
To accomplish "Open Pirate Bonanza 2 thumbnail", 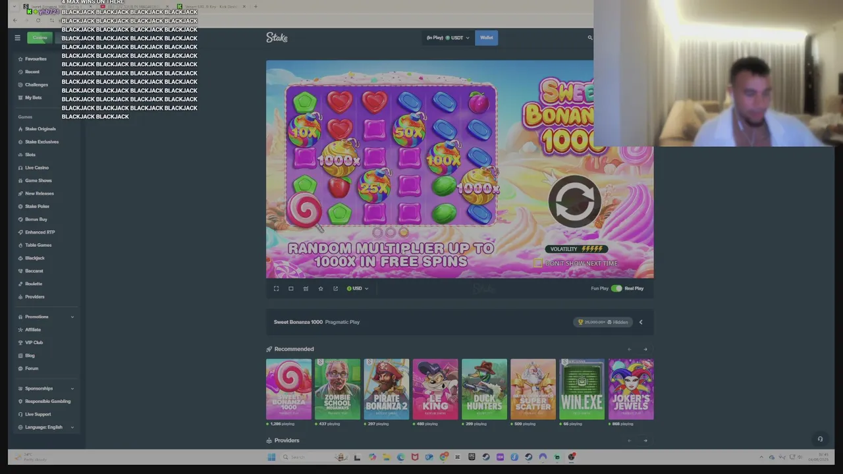I will (387, 389).
